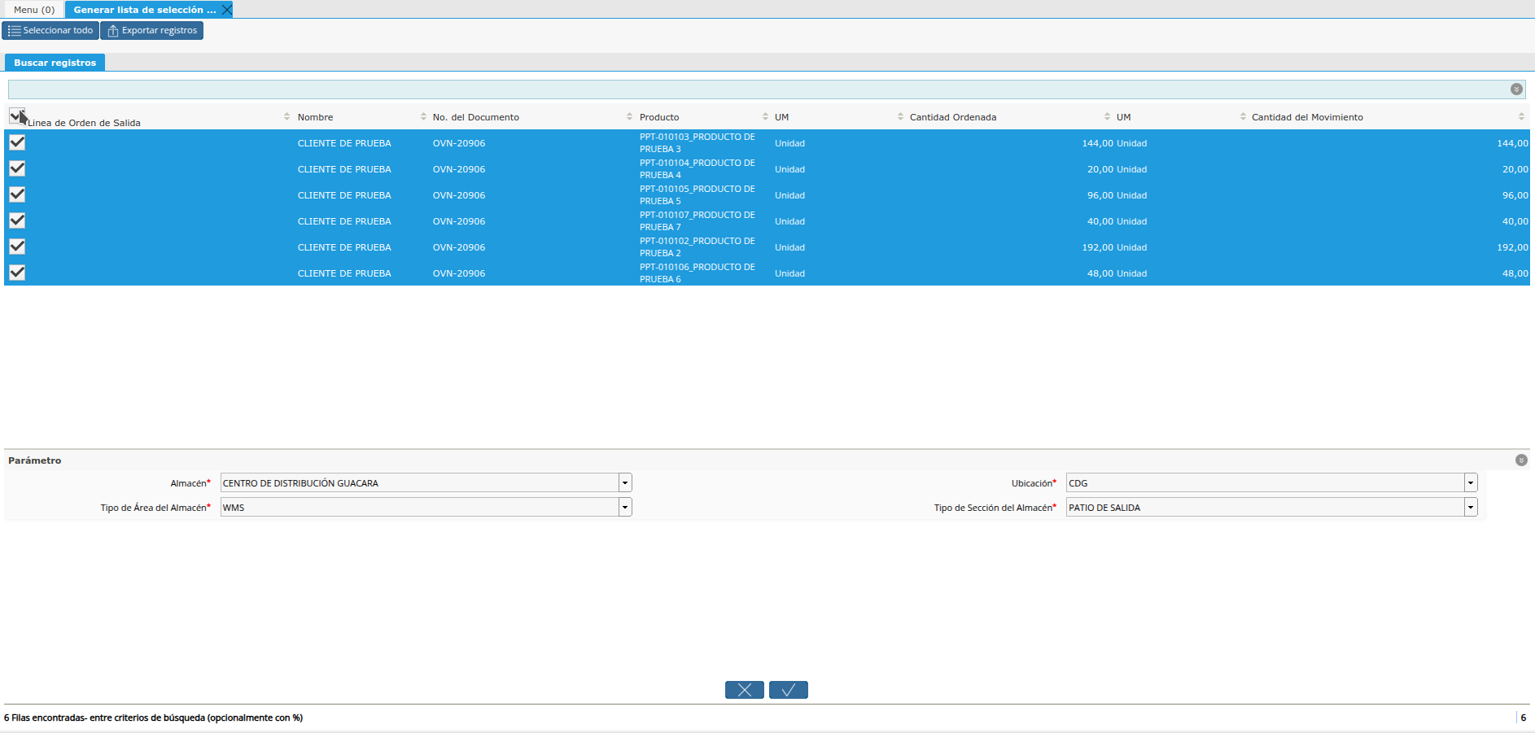Click the record count 6 in status bar
Viewport: 1535px width, 733px height.
coord(1524,718)
